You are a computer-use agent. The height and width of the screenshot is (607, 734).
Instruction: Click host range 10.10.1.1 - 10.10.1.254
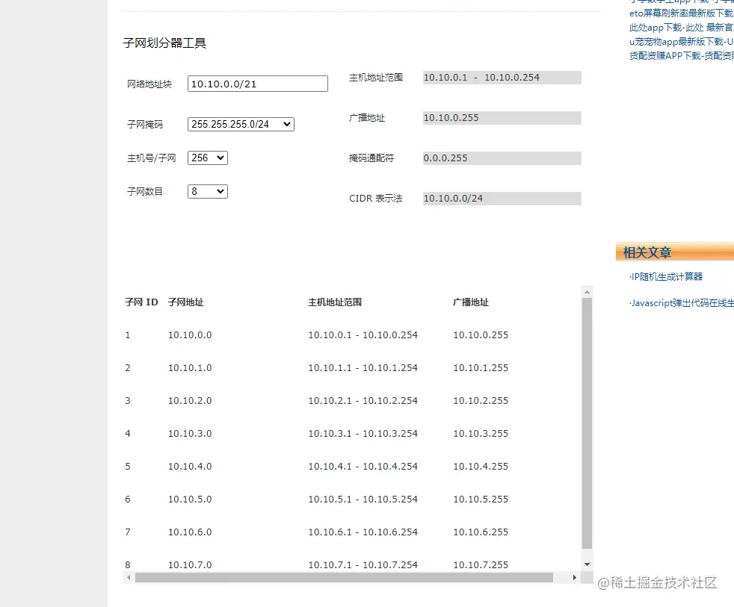click(x=363, y=367)
